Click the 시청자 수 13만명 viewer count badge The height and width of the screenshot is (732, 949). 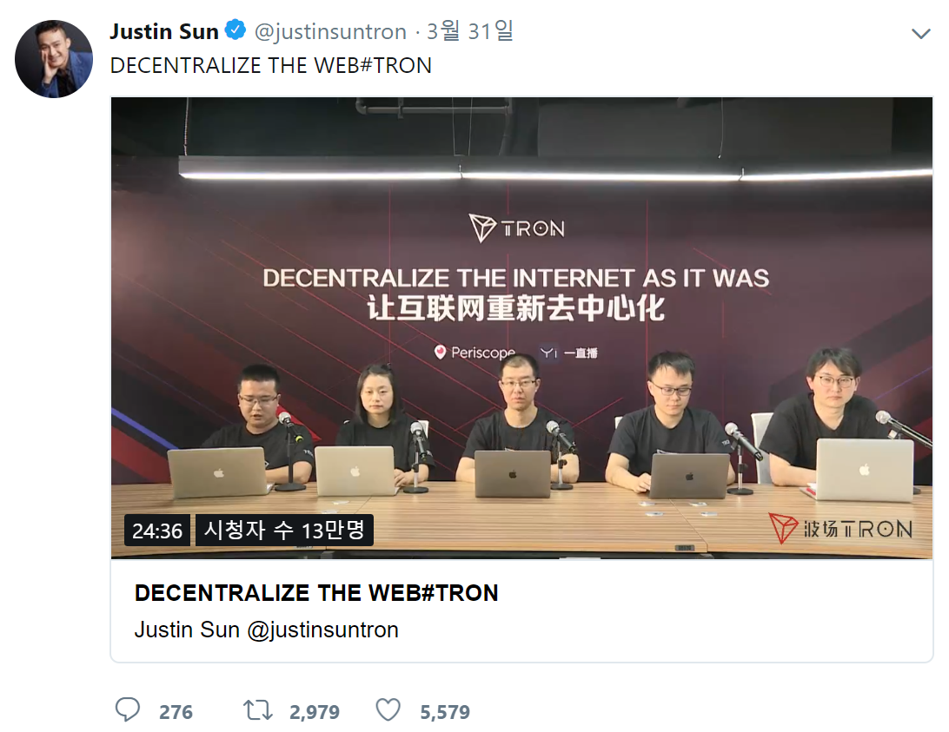pyautogui.click(x=284, y=530)
